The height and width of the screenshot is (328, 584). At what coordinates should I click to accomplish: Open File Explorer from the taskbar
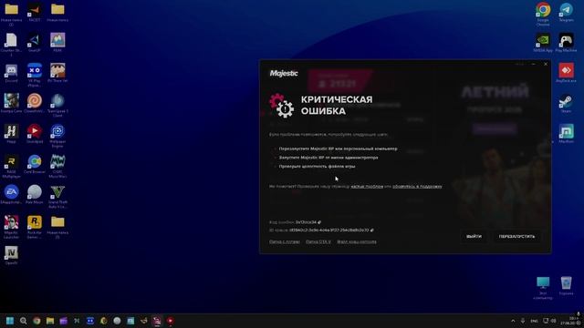click(x=50, y=321)
